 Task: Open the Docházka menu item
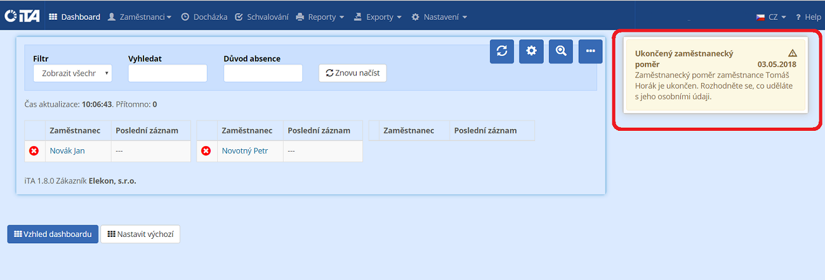click(x=204, y=17)
